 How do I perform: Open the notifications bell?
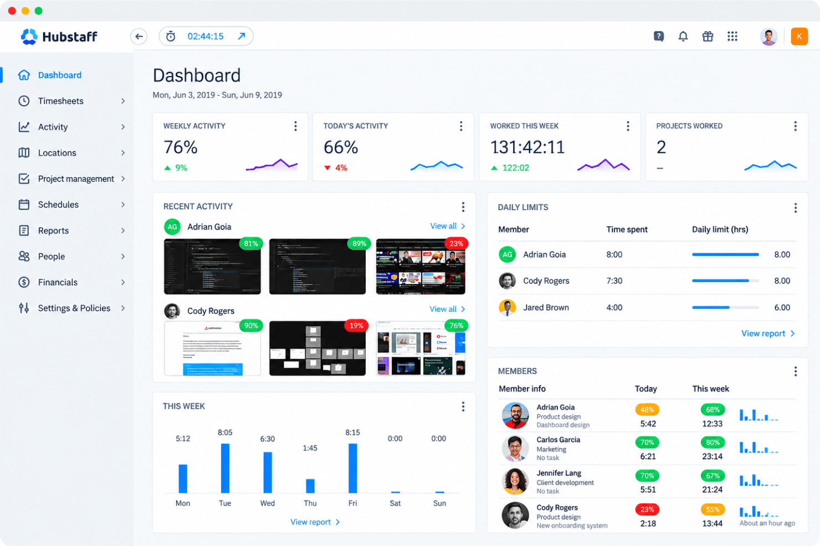(683, 37)
